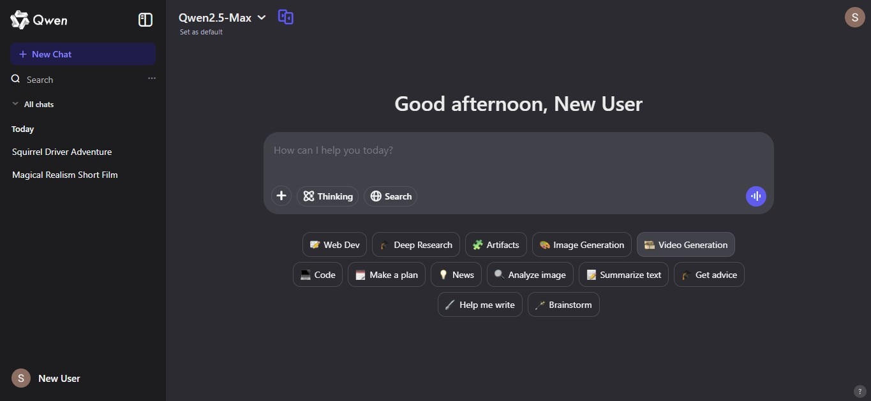871x401 pixels.
Task: Toggle Thinking mode
Action: point(328,196)
